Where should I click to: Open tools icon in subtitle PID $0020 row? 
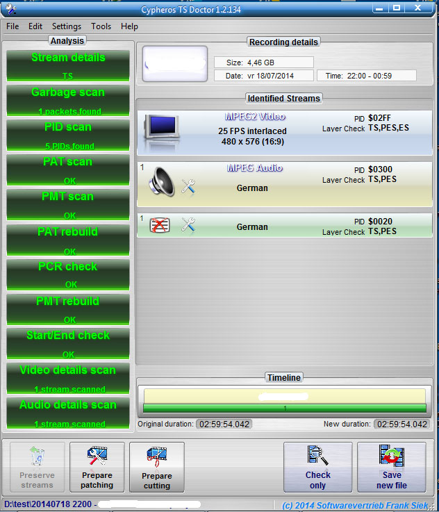click(188, 224)
